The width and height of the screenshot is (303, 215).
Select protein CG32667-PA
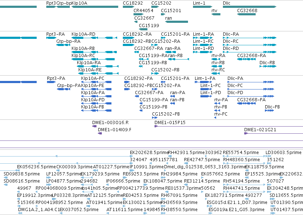point(137,96)
